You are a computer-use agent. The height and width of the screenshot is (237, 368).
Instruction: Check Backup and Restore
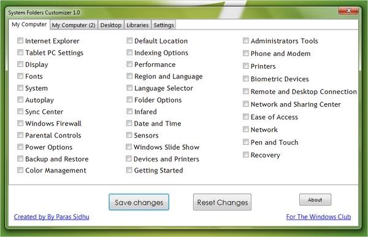20,158
